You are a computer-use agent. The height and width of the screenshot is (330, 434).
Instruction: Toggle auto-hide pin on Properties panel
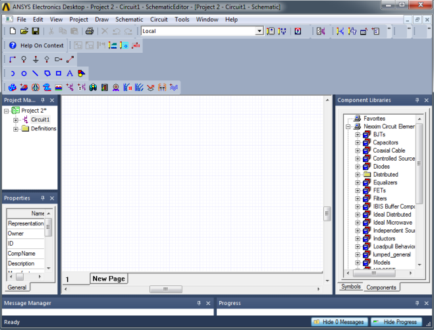(x=43, y=198)
